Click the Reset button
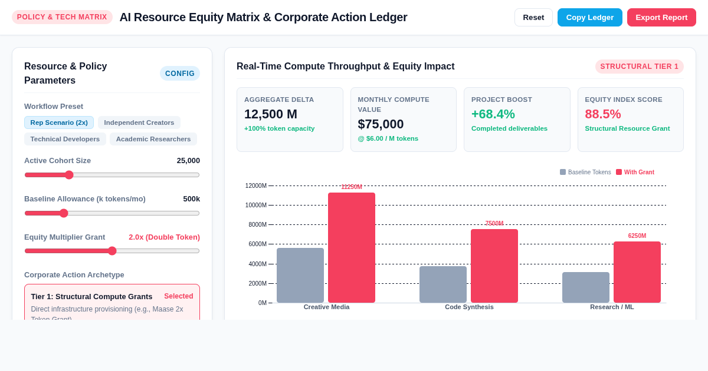708x371 pixels. click(x=533, y=17)
